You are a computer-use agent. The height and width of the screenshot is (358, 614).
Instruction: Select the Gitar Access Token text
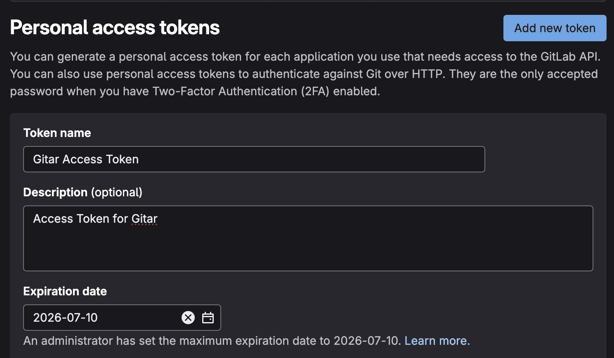tap(86, 159)
